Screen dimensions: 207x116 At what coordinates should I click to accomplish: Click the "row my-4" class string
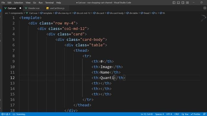coord(64,23)
